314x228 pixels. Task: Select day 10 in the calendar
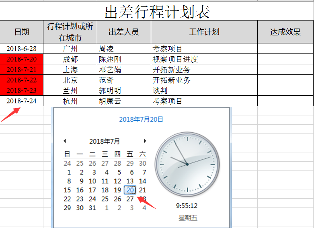coord(92,181)
